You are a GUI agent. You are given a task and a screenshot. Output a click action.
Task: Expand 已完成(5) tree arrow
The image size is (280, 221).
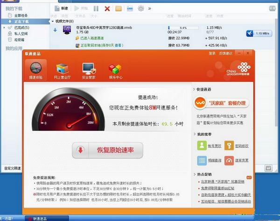coord(4,27)
